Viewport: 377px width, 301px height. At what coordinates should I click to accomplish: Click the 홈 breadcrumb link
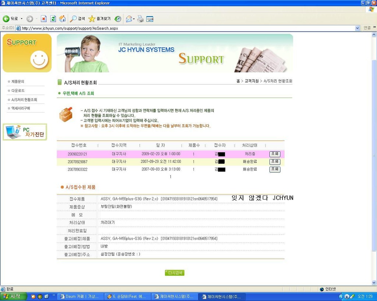pos(238,81)
